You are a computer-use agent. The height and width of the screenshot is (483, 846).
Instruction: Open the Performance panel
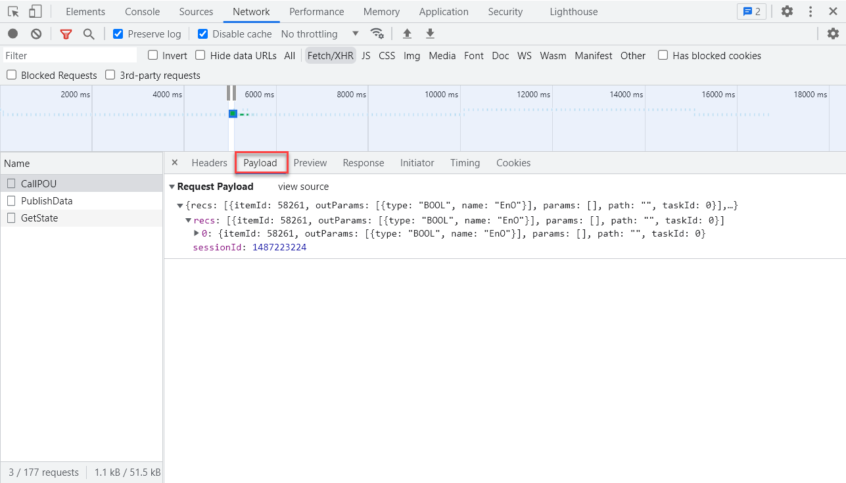pyautogui.click(x=317, y=12)
